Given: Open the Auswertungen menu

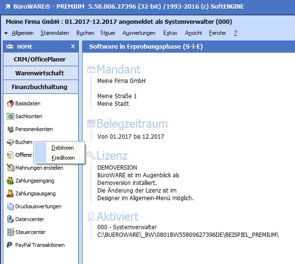Looking at the screenshot, I should [x=139, y=33].
